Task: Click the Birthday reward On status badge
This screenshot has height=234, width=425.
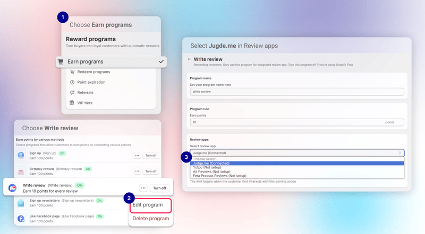Action: [88, 169]
